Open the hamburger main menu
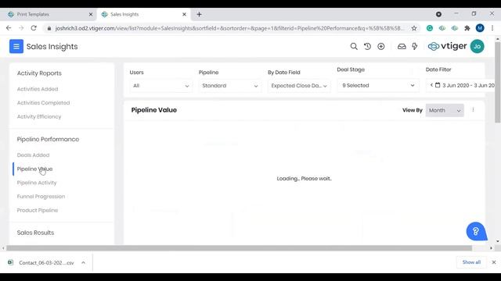Image resolution: width=501 pixels, height=281 pixels. 16,47
